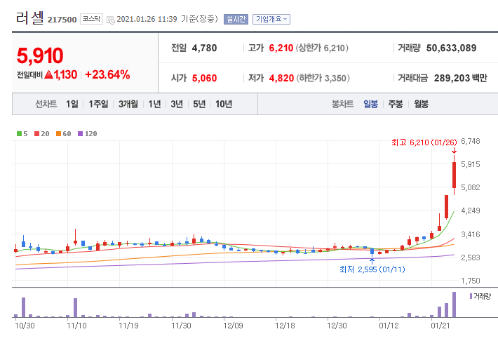Click the 거래대금 value 289,203 백만
498x341 pixels.
click(x=461, y=78)
